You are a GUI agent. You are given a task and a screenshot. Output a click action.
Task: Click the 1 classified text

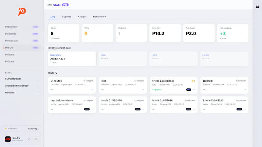click(x=55, y=39)
